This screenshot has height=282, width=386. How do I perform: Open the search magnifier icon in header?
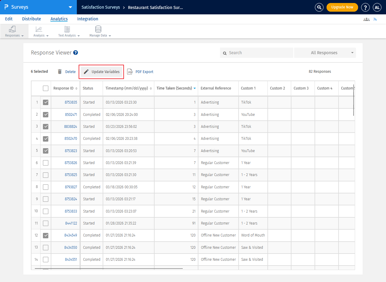(319, 7)
